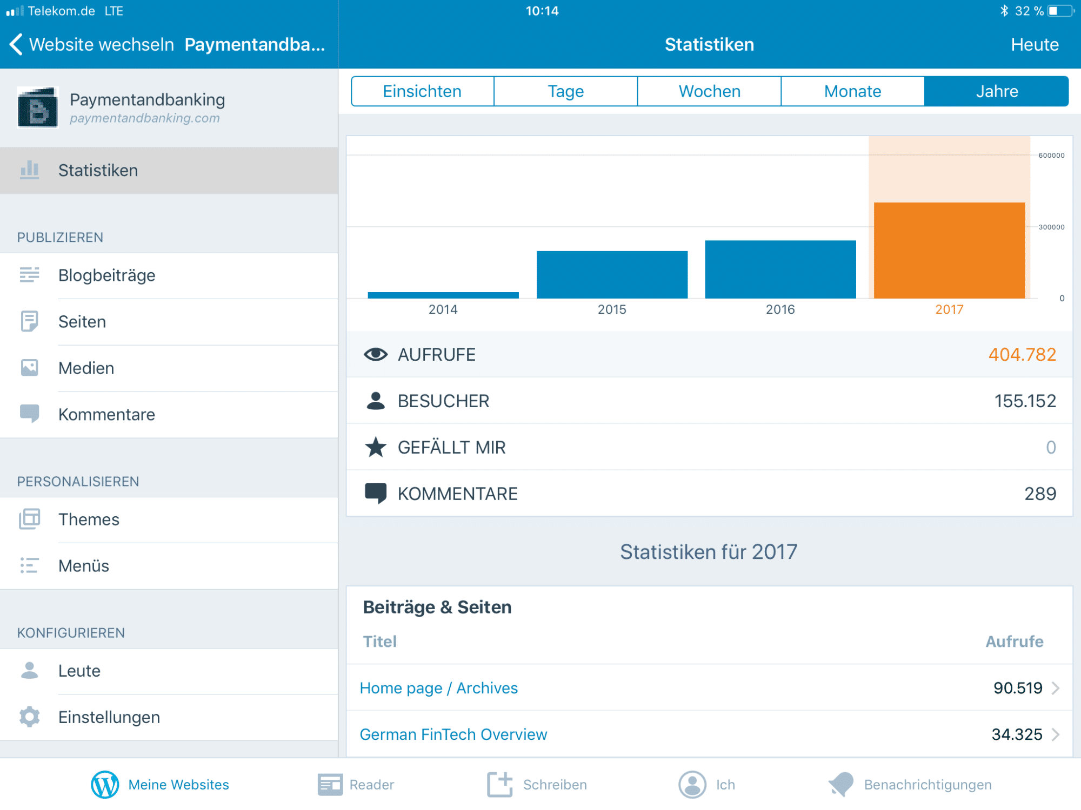Tap the Medien label in sidebar
Image resolution: width=1081 pixels, height=810 pixels.
tap(86, 368)
